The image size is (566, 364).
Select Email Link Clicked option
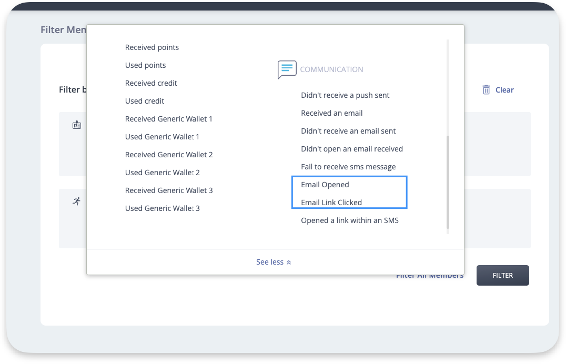pyautogui.click(x=331, y=203)
